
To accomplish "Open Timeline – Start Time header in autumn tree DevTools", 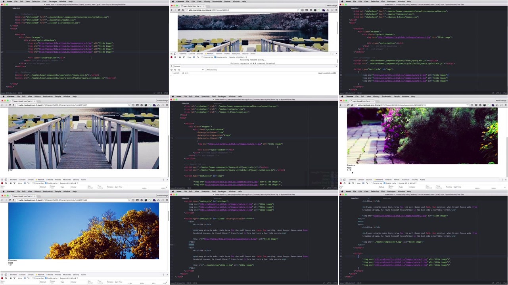I will [x=115, y=282].
